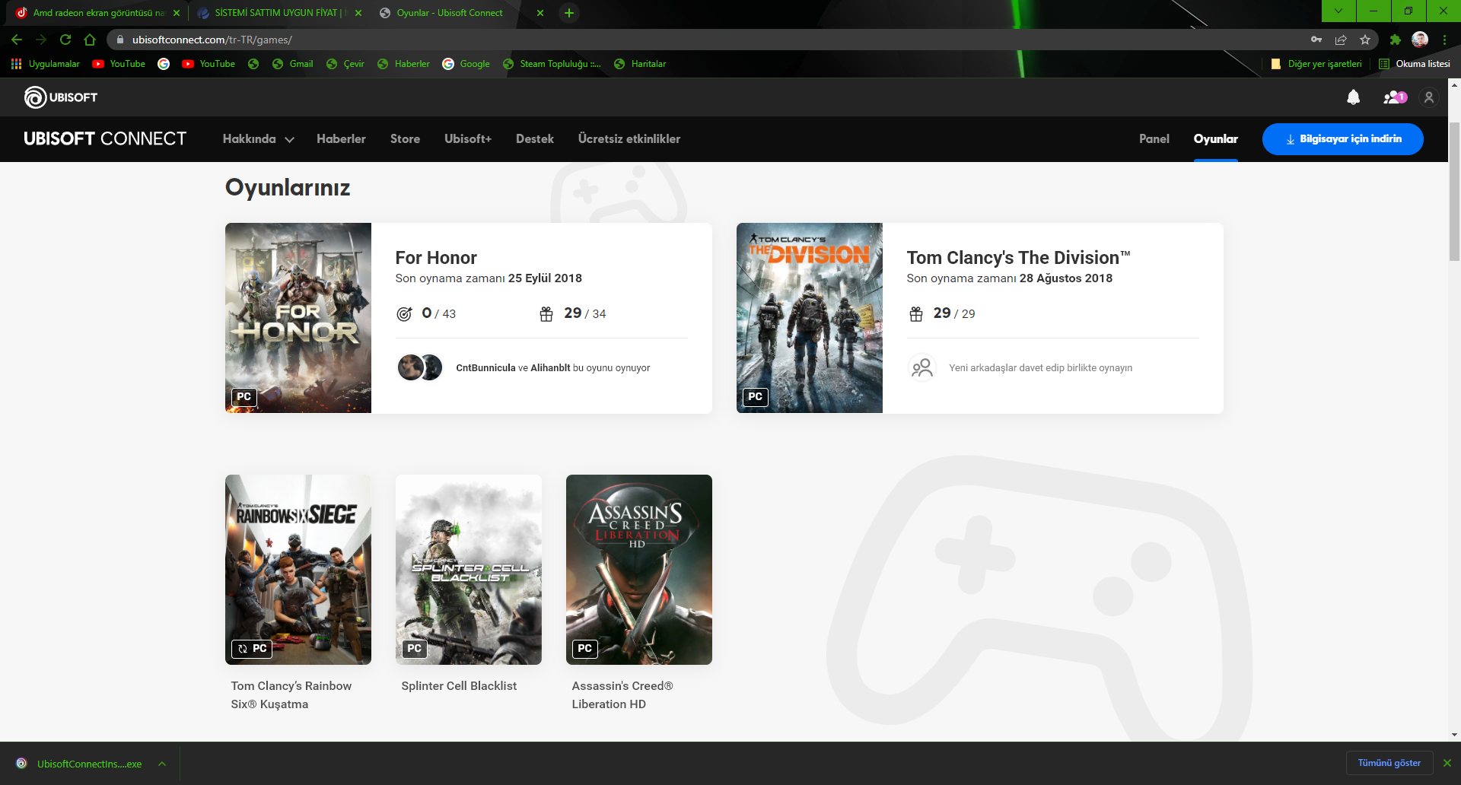Screen dimensions: 1461x785
Task: Click the saved passwords key icon
Action: coord(1316,40)
